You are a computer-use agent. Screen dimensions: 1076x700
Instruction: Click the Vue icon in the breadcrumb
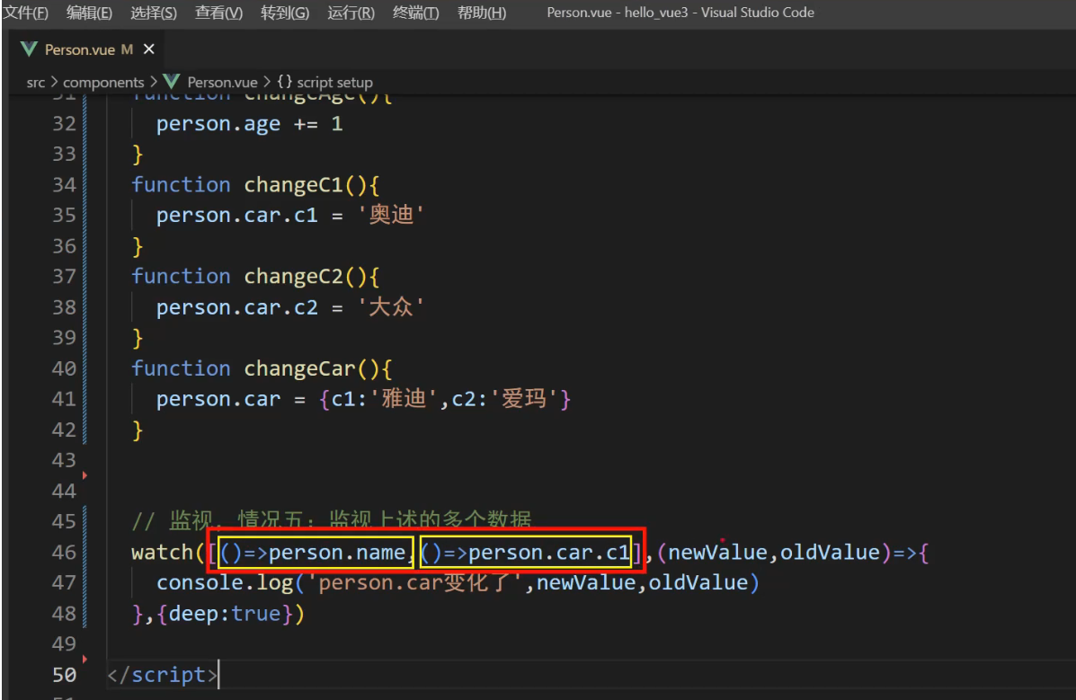coord(172,83)
